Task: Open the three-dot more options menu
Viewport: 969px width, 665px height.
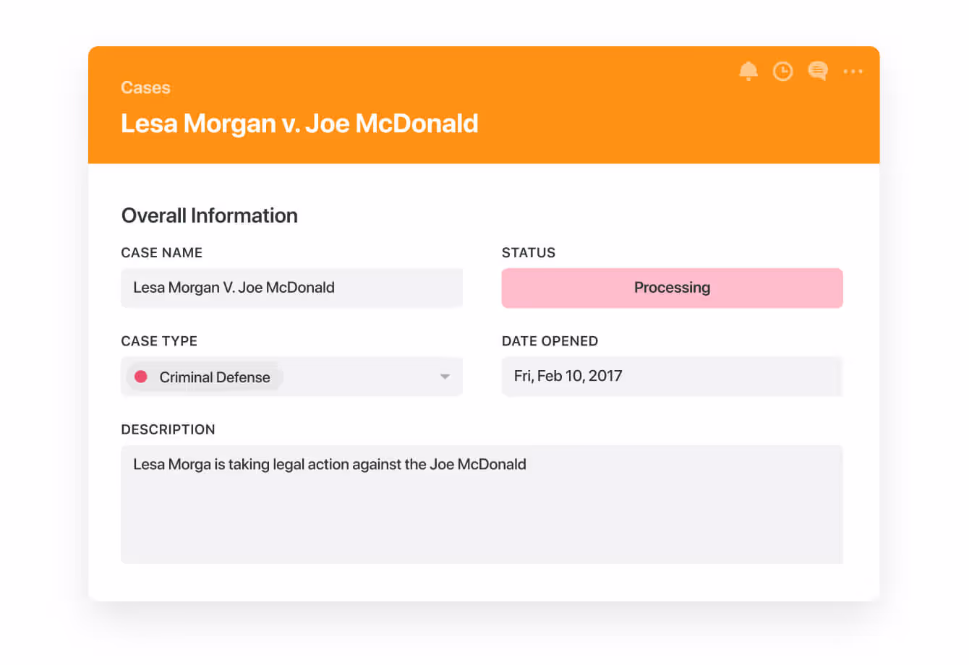Action: [x=853, y=72]
